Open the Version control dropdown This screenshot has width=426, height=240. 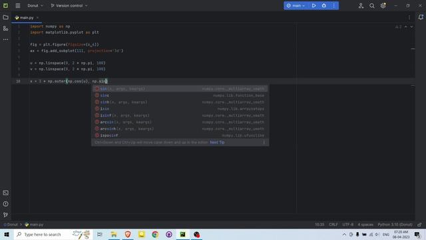click(x=69, y=5)
